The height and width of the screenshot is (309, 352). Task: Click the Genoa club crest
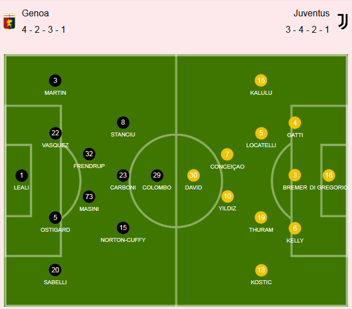9,21
